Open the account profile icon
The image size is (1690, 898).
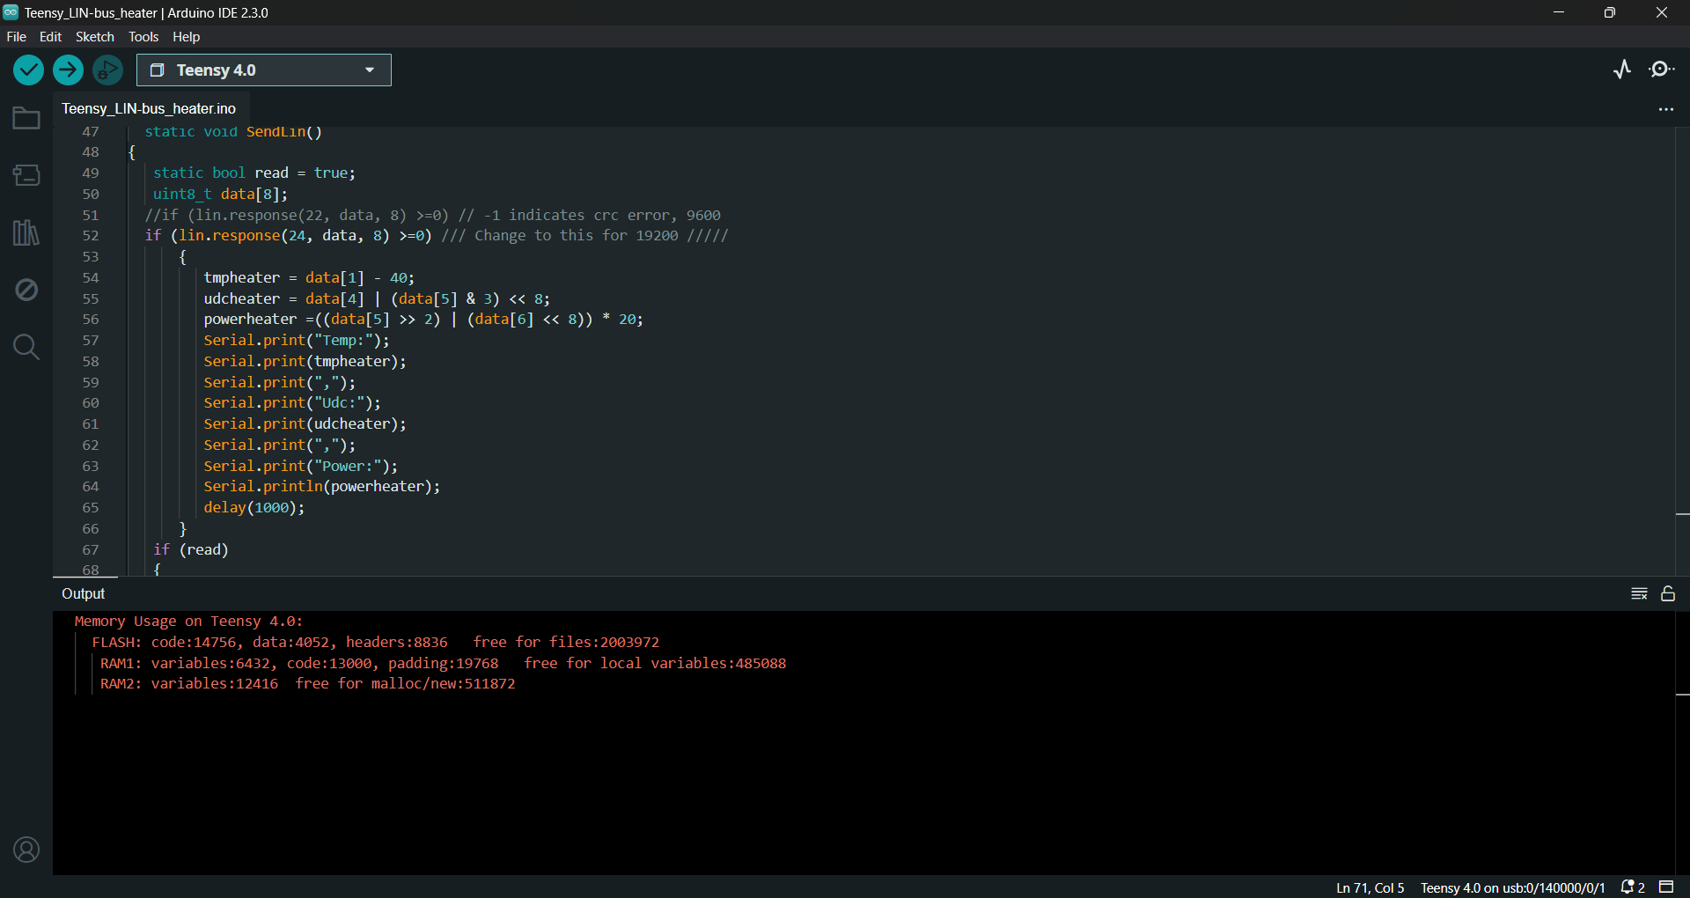[x=26, y=850]
